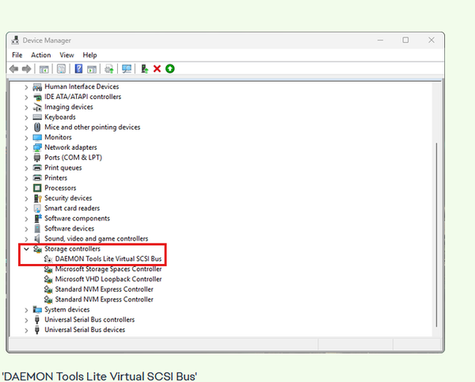Image resolution: width=475 pixels, height=382 pixels.
Task: Expand the IDE ATA/ATAPI controllers node
Action: [26, 97]
